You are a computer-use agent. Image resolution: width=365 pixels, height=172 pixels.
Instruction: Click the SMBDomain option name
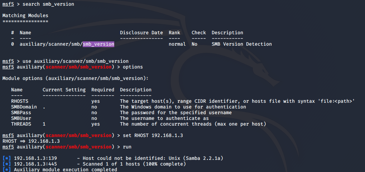[x=23, y=107]
